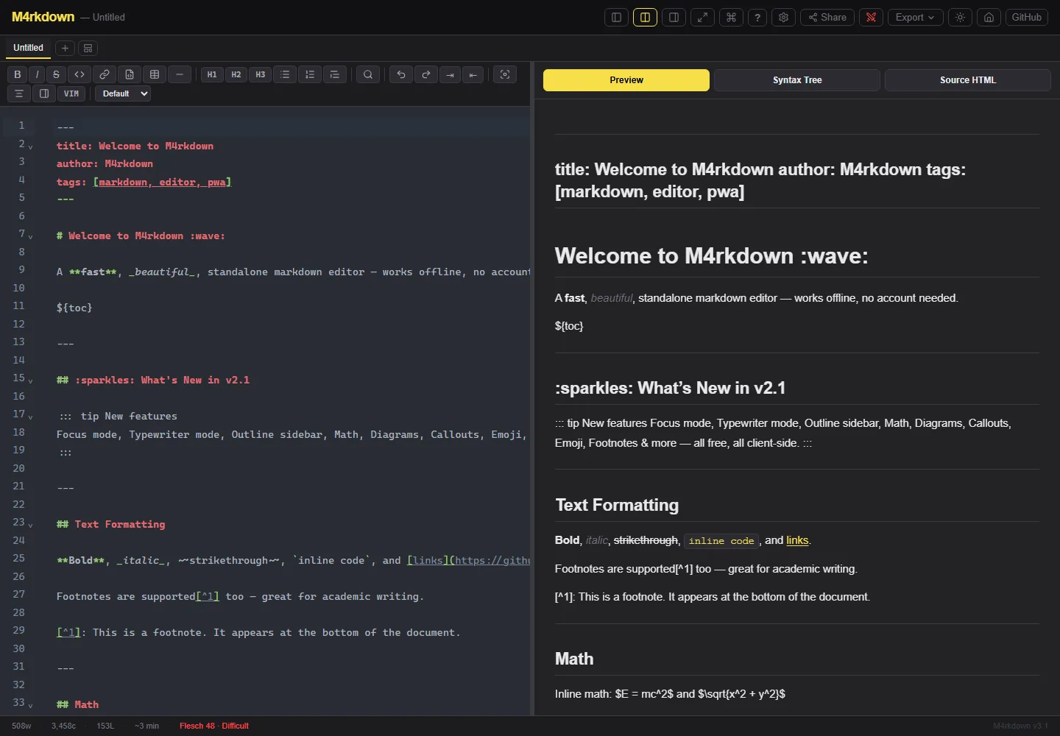Click the 'inline code' chip in preview
Viewport: 1060px width, 736px height.
721,541
